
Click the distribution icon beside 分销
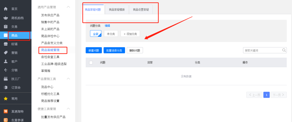[x=6, y=70]
